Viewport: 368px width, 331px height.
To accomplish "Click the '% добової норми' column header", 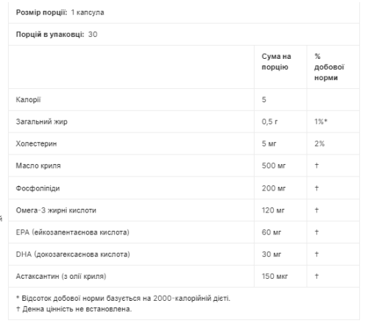I will (x=329, y=67).
